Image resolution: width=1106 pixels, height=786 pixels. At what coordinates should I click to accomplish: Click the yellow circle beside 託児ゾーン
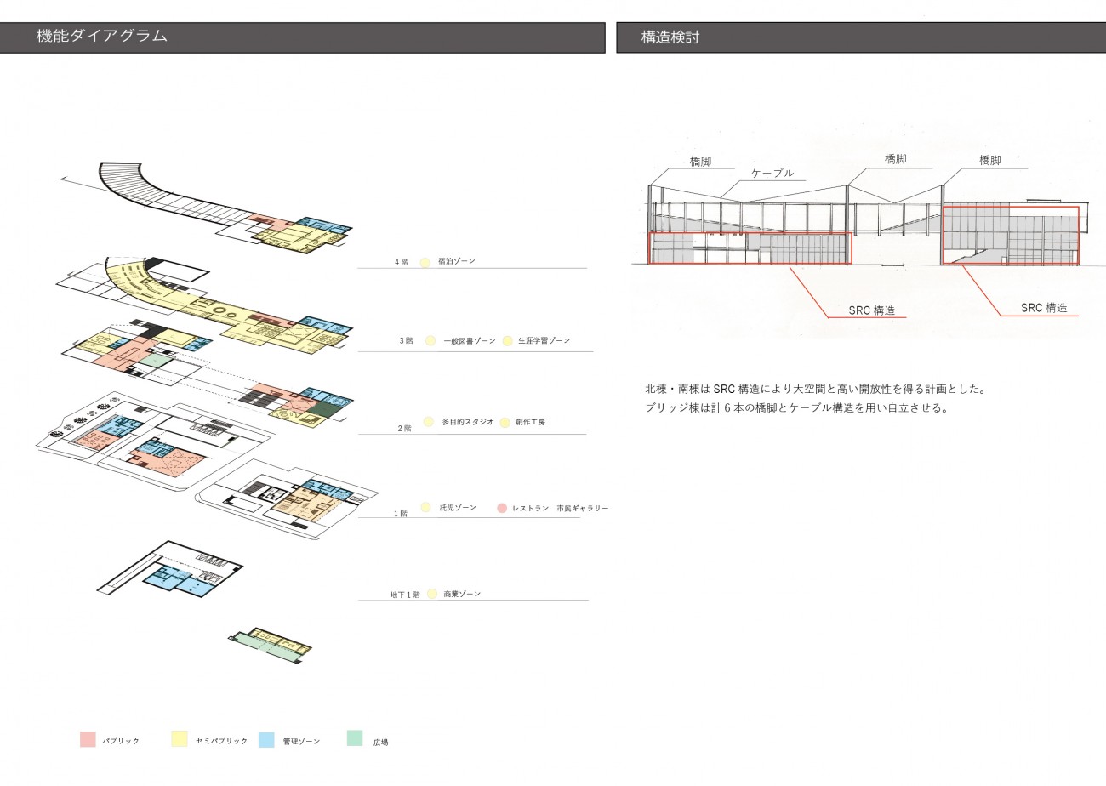427,508
